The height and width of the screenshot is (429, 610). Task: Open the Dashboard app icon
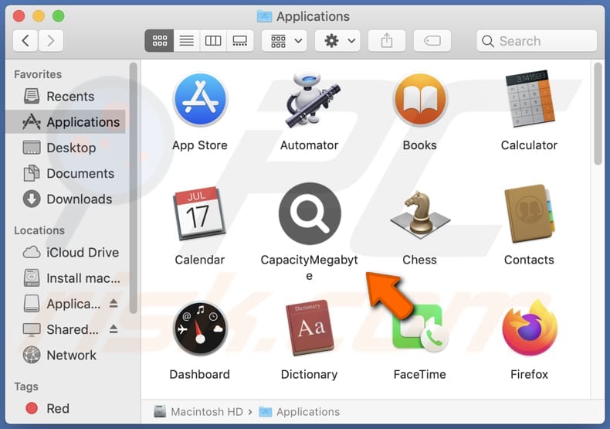(200, 329)
